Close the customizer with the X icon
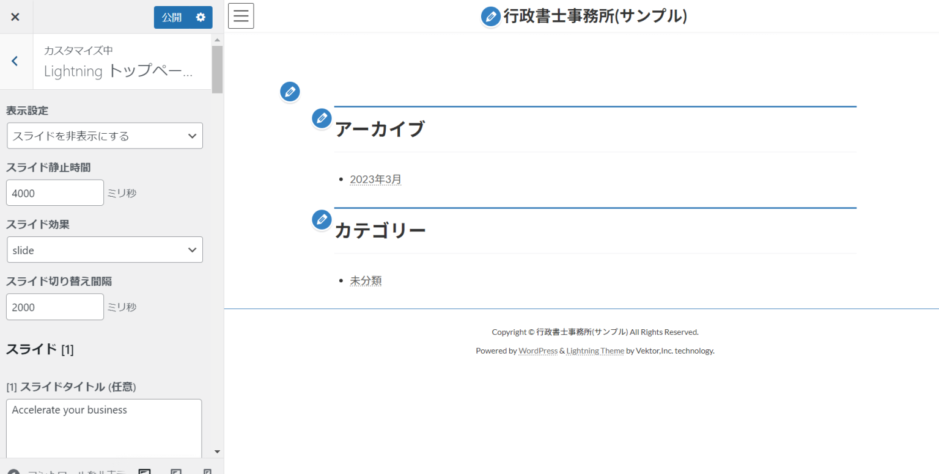Screen dimensions: 939x474 point(15,17)
